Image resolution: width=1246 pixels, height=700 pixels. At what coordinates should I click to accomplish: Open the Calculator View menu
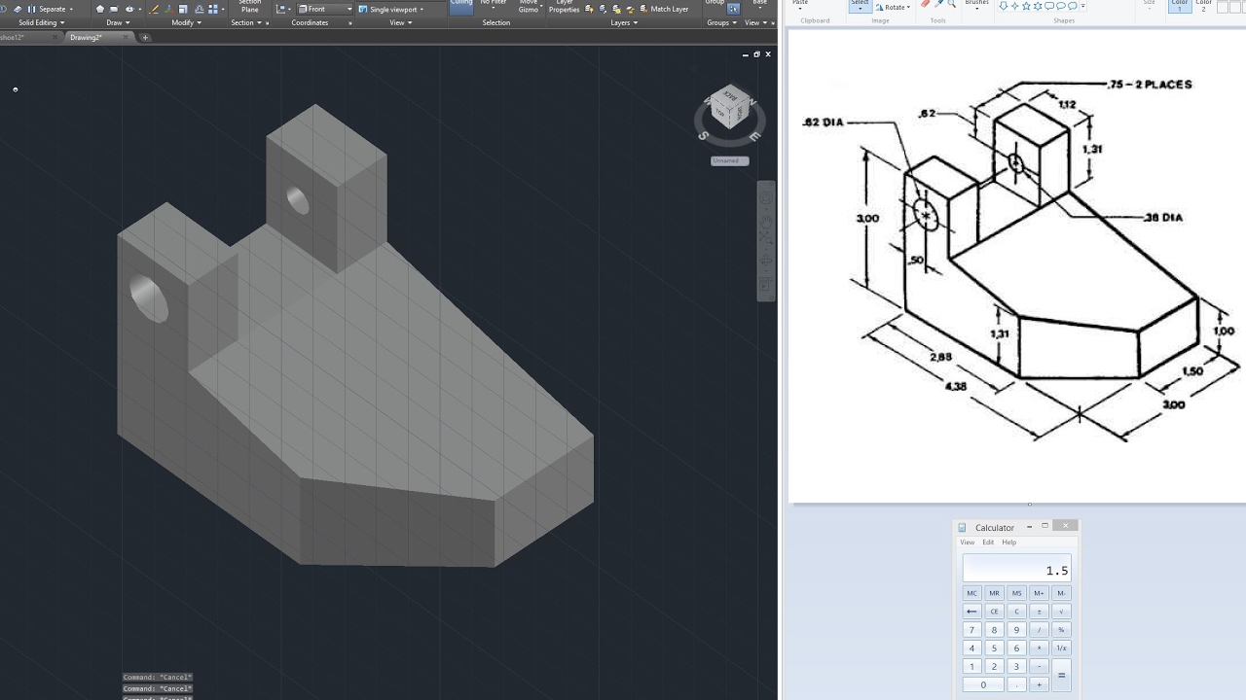968,542
